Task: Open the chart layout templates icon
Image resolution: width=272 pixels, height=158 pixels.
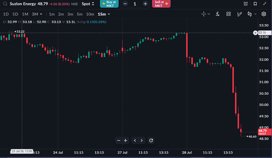Action: click(229, 14)
